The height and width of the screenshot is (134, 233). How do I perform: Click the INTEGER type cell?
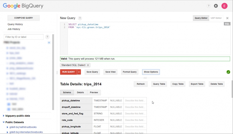click(x=100, y=120)
